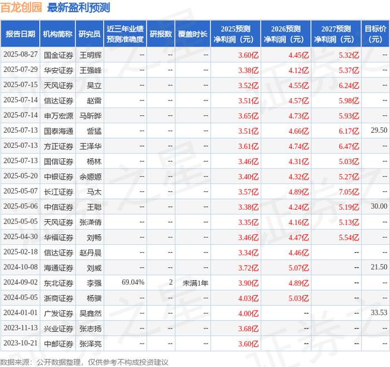Click analyst name 王泽华
The width and height of the screenshot is (390, 367).
pyautogui.click(x=90, y=146)
